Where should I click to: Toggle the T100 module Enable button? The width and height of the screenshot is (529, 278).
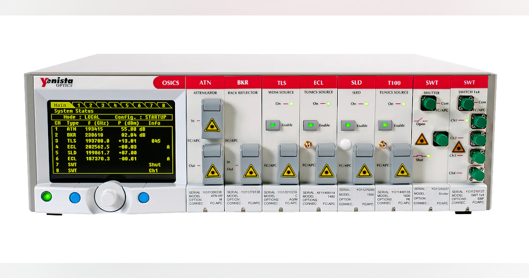pos(386,125)
